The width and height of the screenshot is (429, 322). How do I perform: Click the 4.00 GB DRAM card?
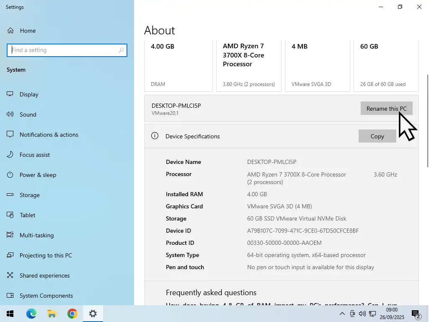[178, 66]
